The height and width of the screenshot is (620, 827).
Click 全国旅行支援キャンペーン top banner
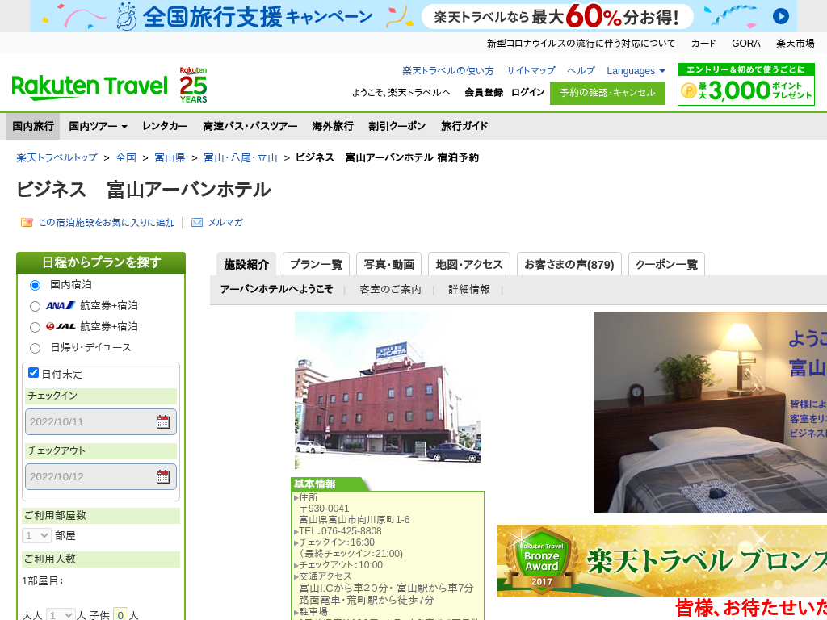pyautogui.click(x=413, y=16)
